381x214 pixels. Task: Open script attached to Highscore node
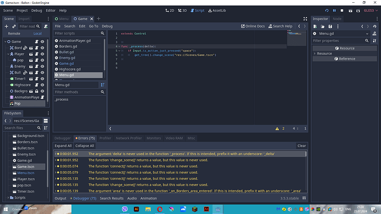pos(36,85)
